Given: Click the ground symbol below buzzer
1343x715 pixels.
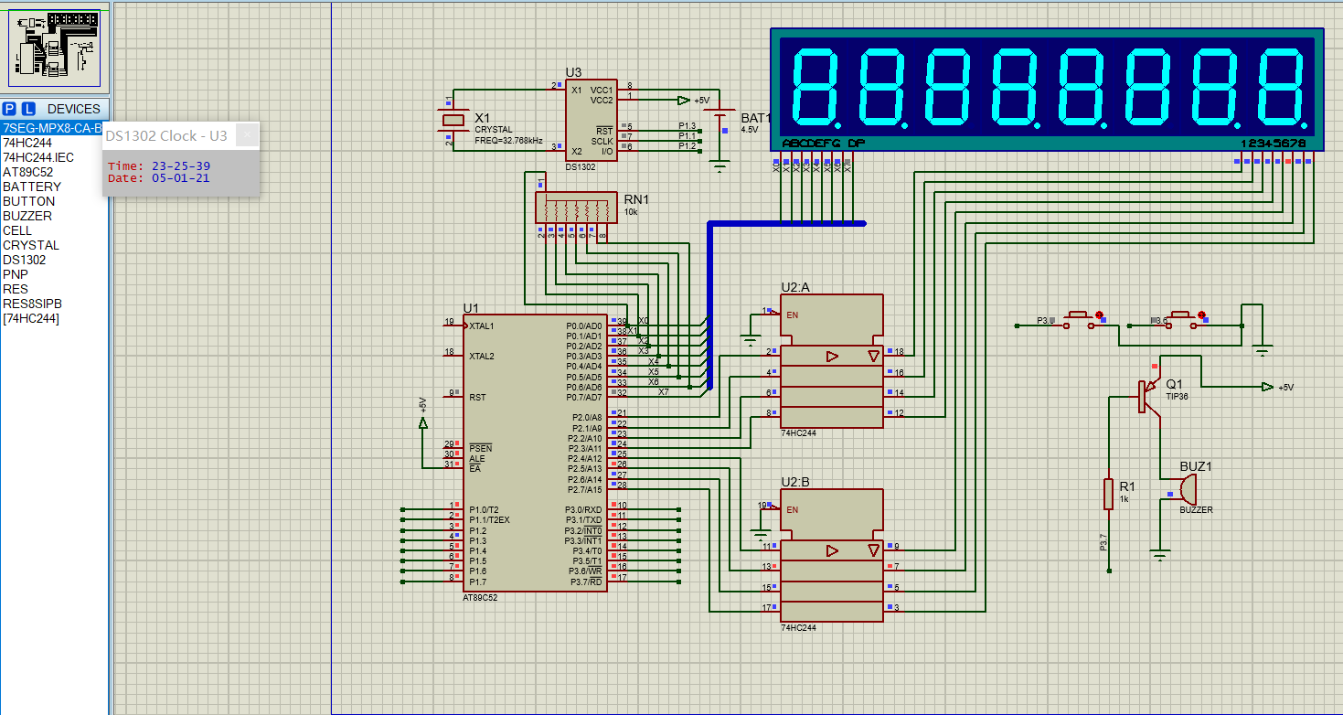Looking at the screenshot, I should [x=1161, y=555].
